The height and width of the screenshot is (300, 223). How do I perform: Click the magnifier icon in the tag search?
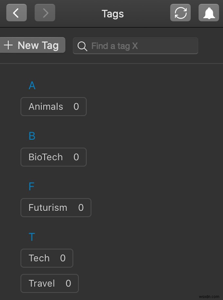82,46
